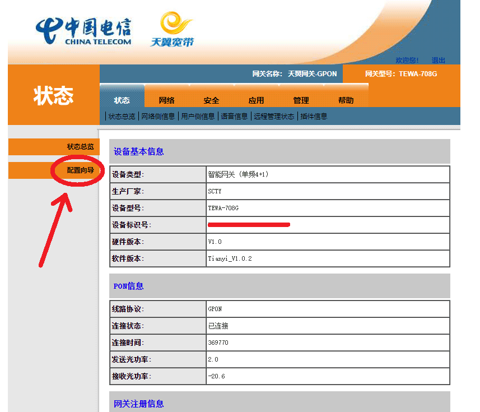Open the 网络侧信息 submenu item

[x=157, y=117]
